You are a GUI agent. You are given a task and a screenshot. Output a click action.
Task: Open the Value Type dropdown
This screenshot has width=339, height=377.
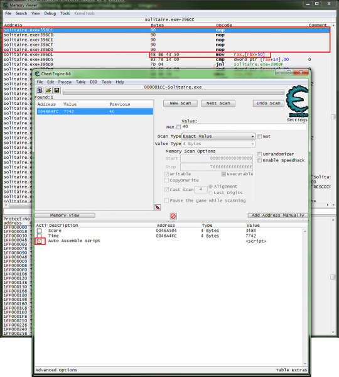pyautogui.click(x=218, y=144)
